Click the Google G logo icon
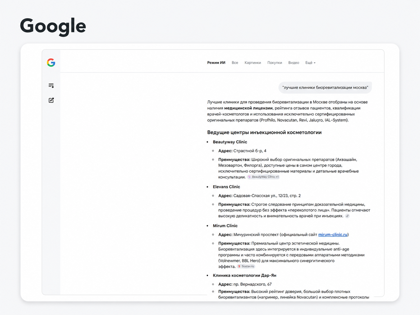This screenshot has height=315, width=420. [51, 63]
